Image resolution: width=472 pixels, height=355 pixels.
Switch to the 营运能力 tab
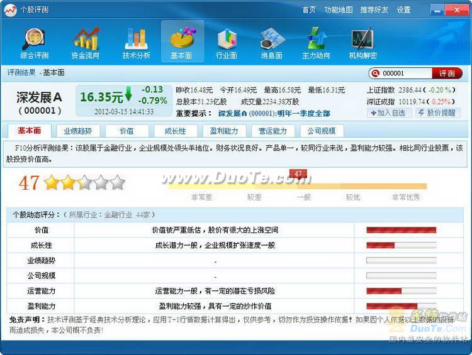[x=273, y=131]
